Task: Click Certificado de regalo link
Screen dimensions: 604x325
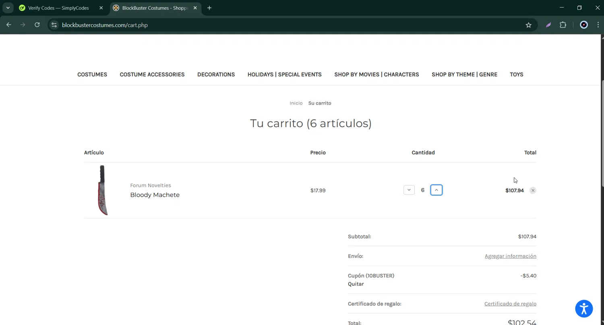Action: (510, 304)
